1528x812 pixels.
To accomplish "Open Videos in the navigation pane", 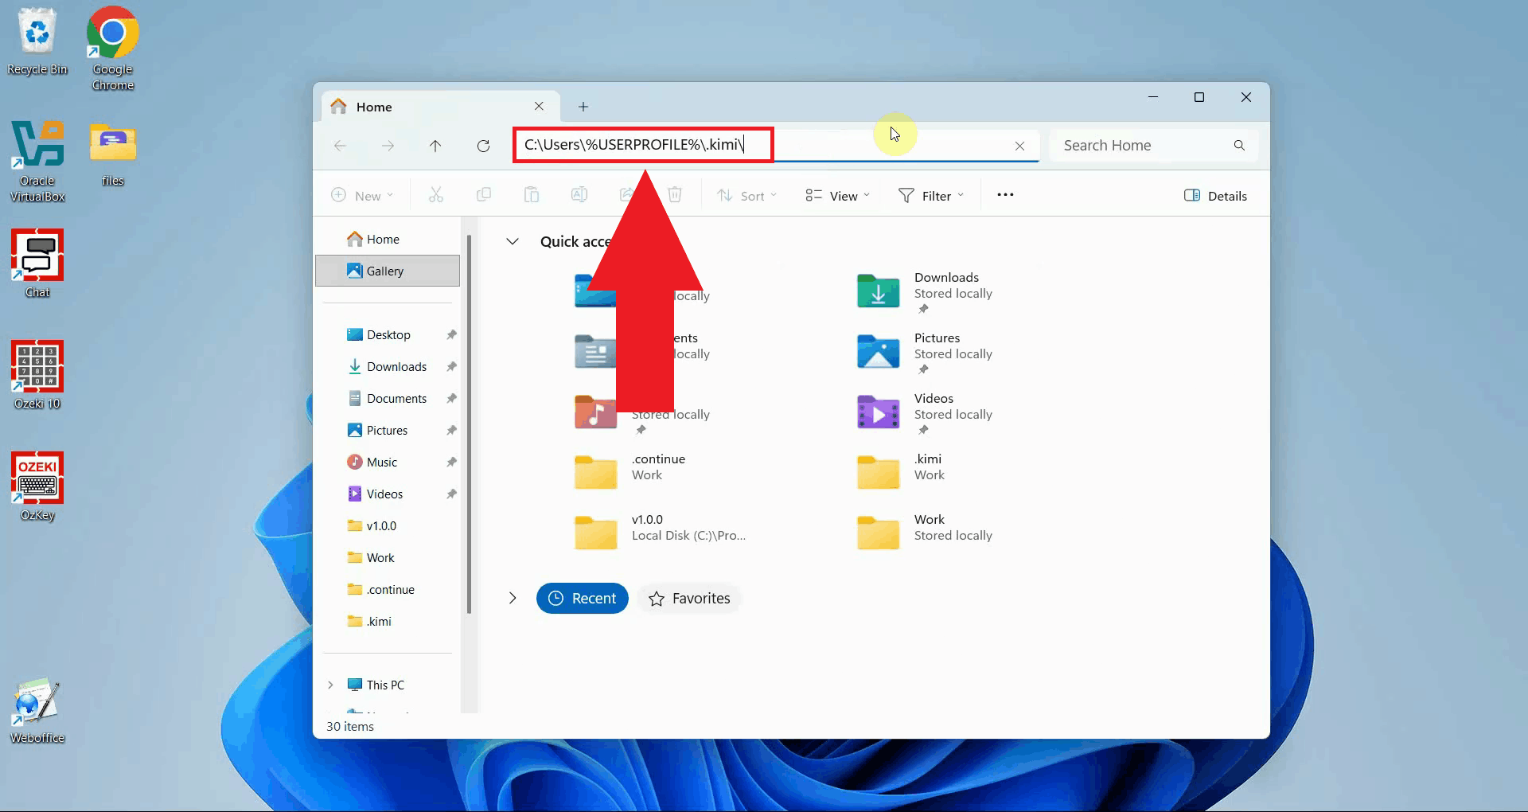I will pyautogui.click(x=388, y=494).
